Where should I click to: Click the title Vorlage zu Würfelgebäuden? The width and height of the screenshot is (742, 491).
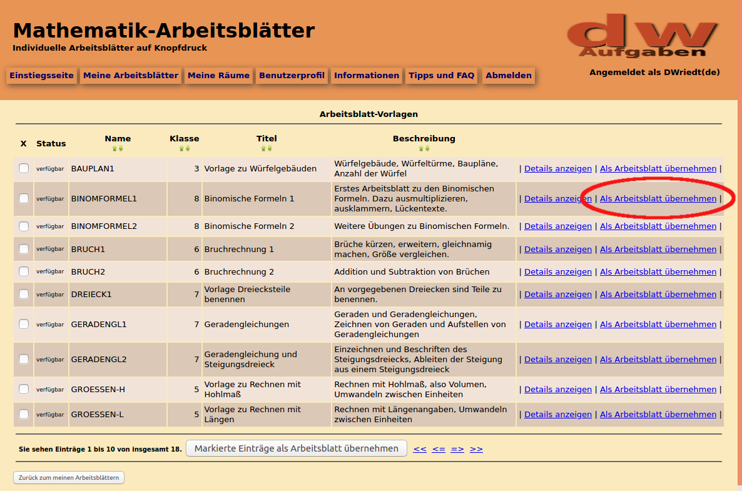(260, 168)
